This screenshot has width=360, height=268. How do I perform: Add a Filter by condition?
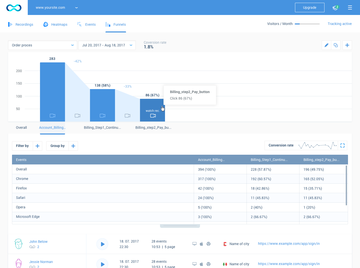[x=37, y=146]
